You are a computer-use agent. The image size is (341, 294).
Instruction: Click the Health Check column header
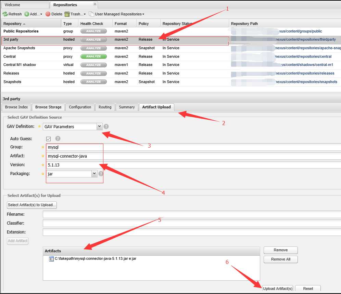95,24
